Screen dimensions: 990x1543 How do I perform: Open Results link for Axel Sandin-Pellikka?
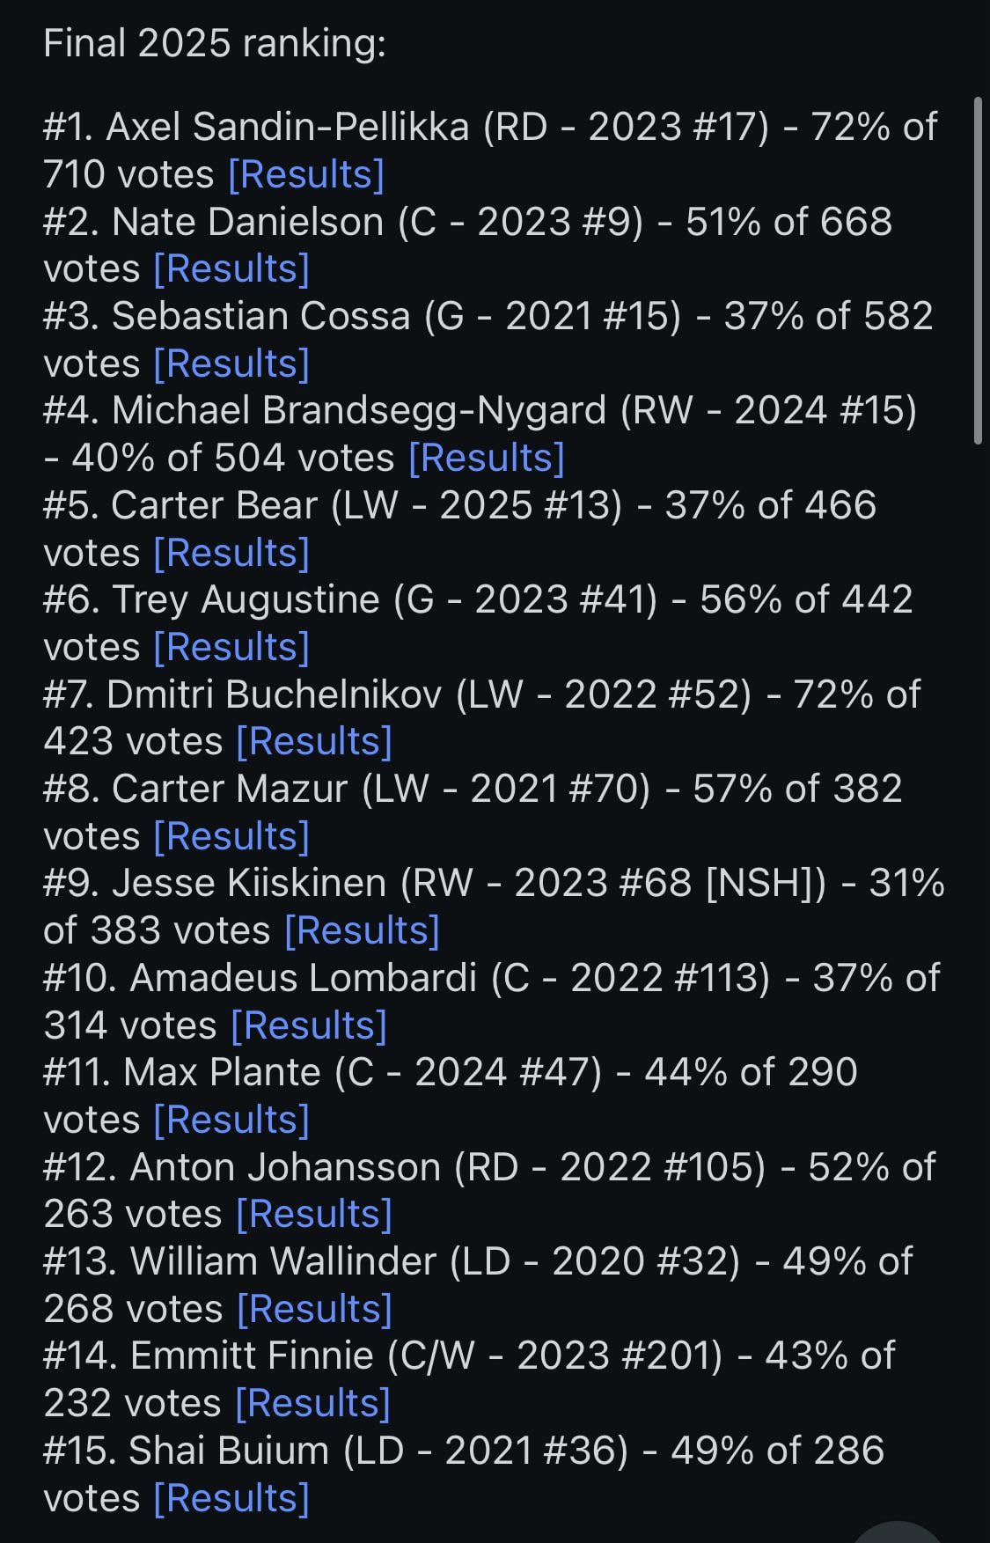[x=305, y=174]
